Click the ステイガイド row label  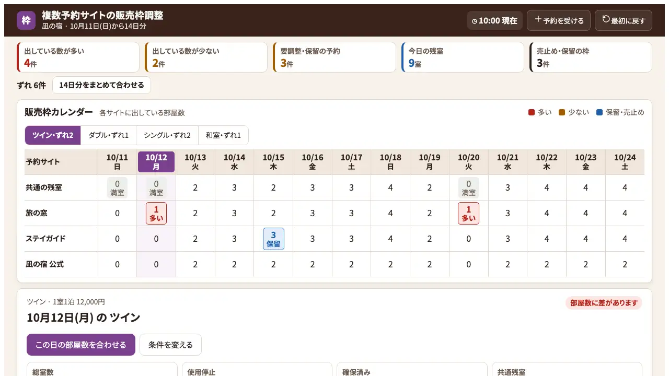[46, 239]
